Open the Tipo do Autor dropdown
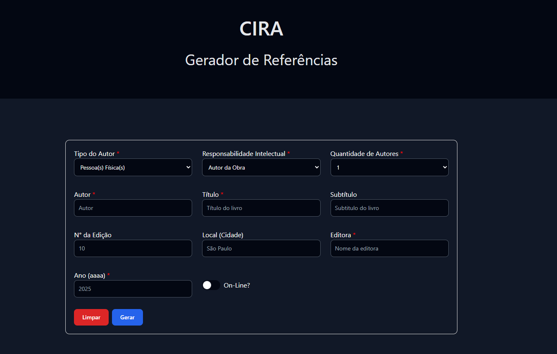Viewport: 557px width, 354px height. (x=133, y=168)
